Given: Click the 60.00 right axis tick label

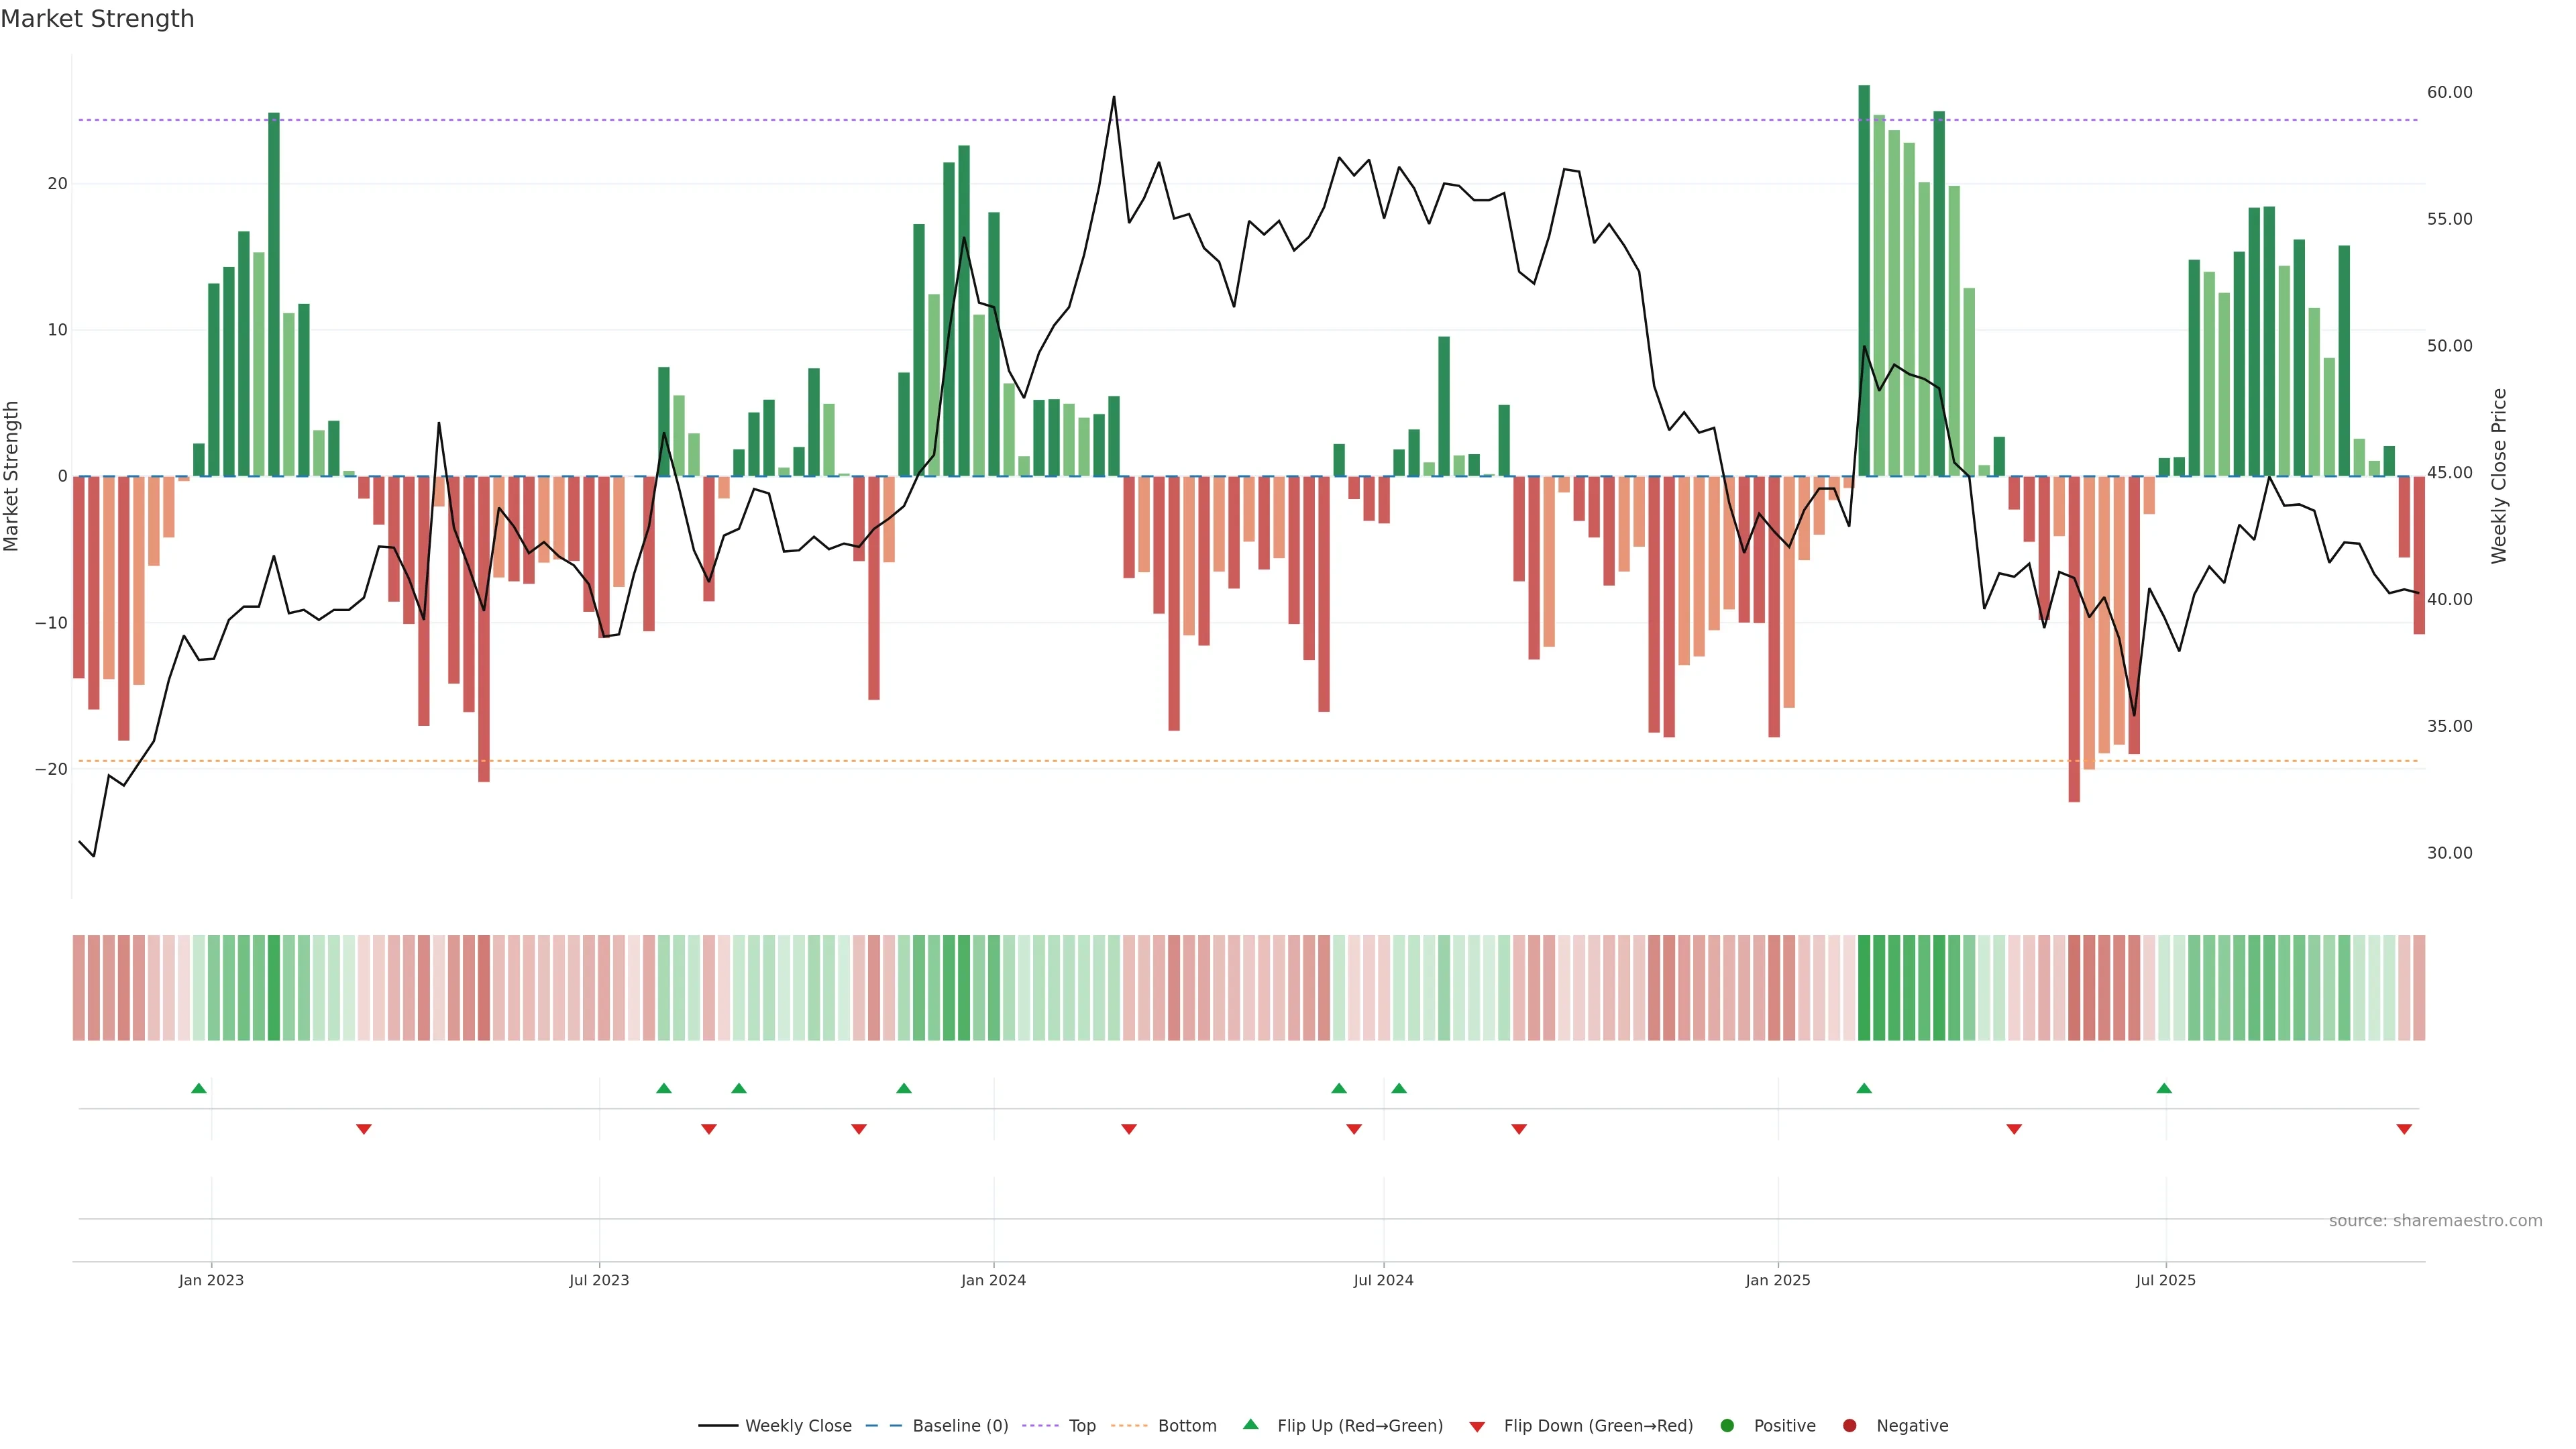Looking at the screenshot, I should click(2449, 92).
